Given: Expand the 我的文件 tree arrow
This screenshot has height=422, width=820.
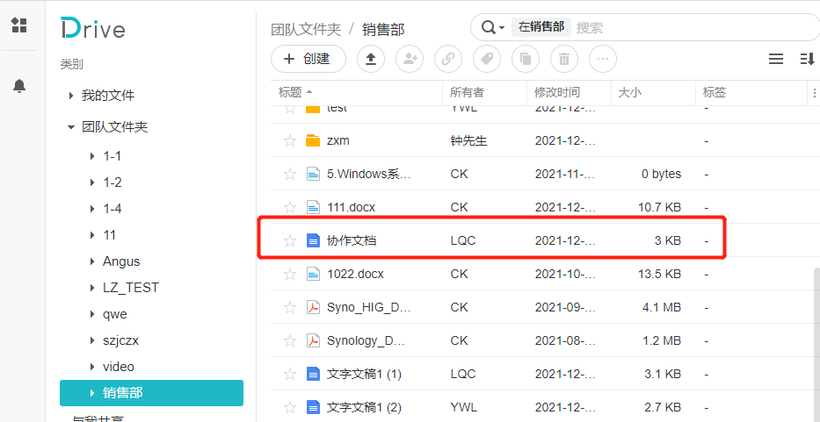Looking at the screenshot, I should click(71, 96).
